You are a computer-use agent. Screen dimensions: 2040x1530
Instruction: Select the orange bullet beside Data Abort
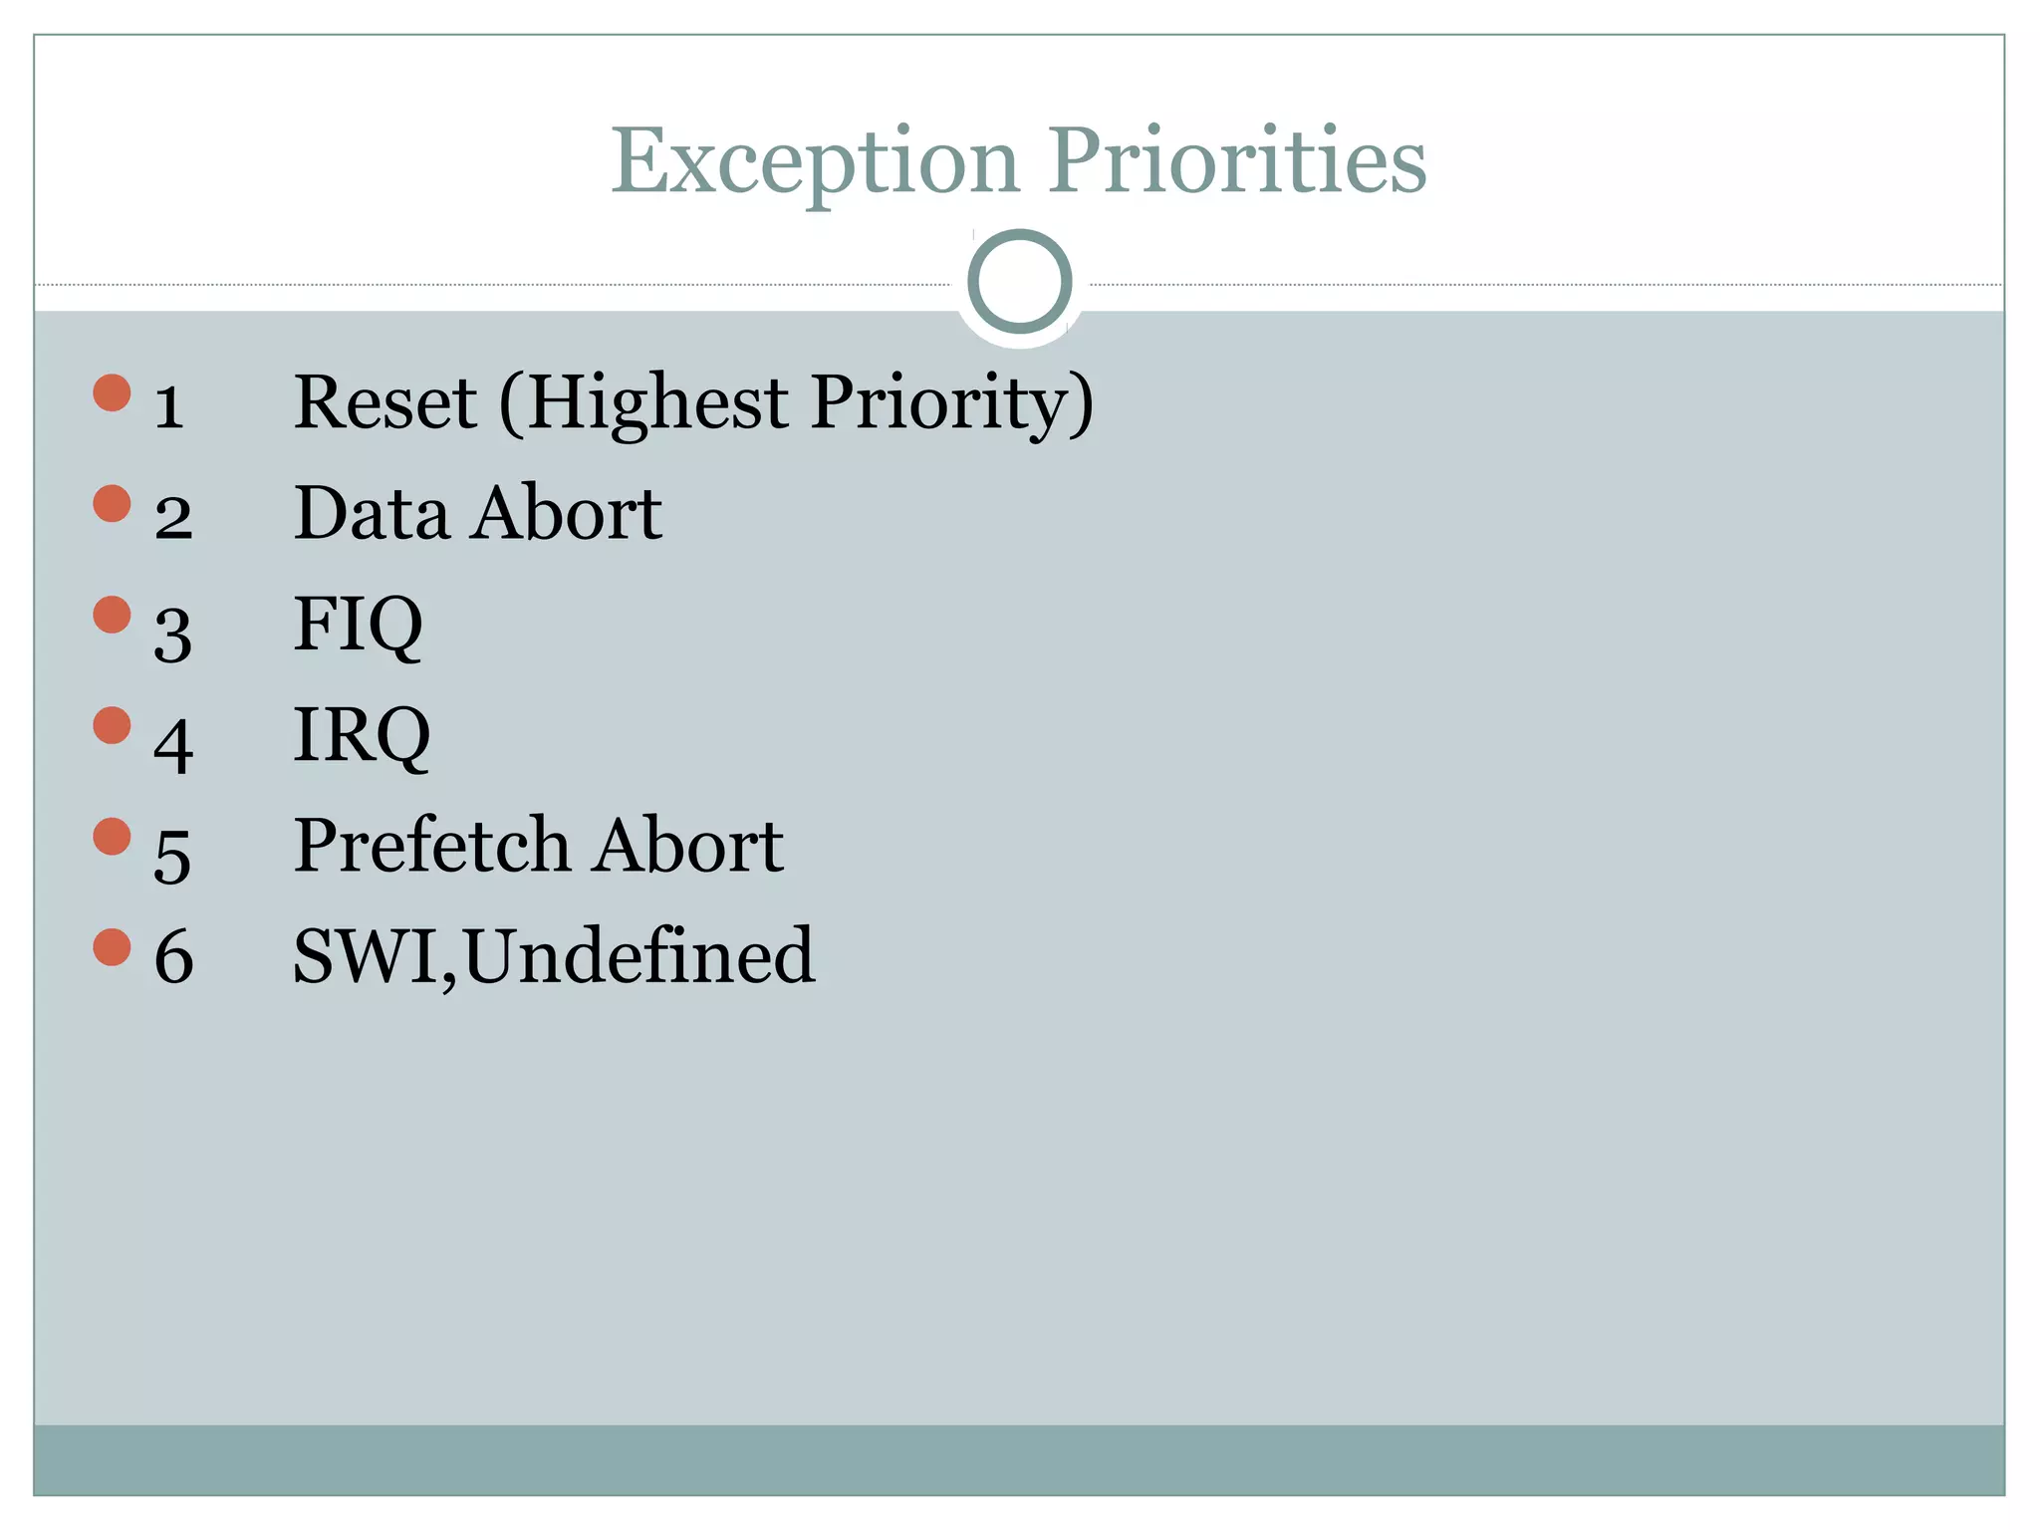click(113, 503)
